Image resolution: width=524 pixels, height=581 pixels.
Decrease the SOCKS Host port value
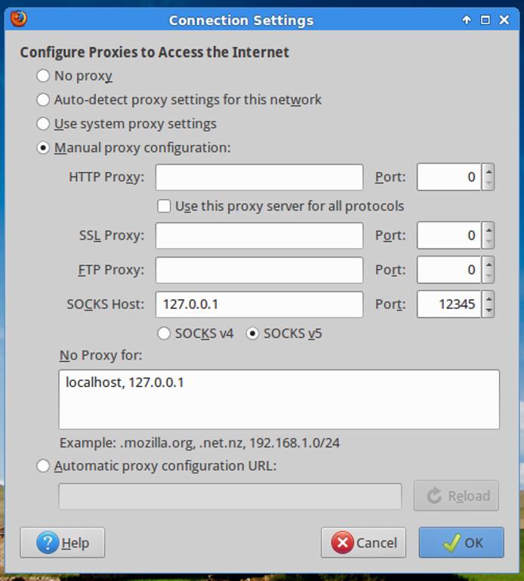pyautogui.click(x=489, y=311)
